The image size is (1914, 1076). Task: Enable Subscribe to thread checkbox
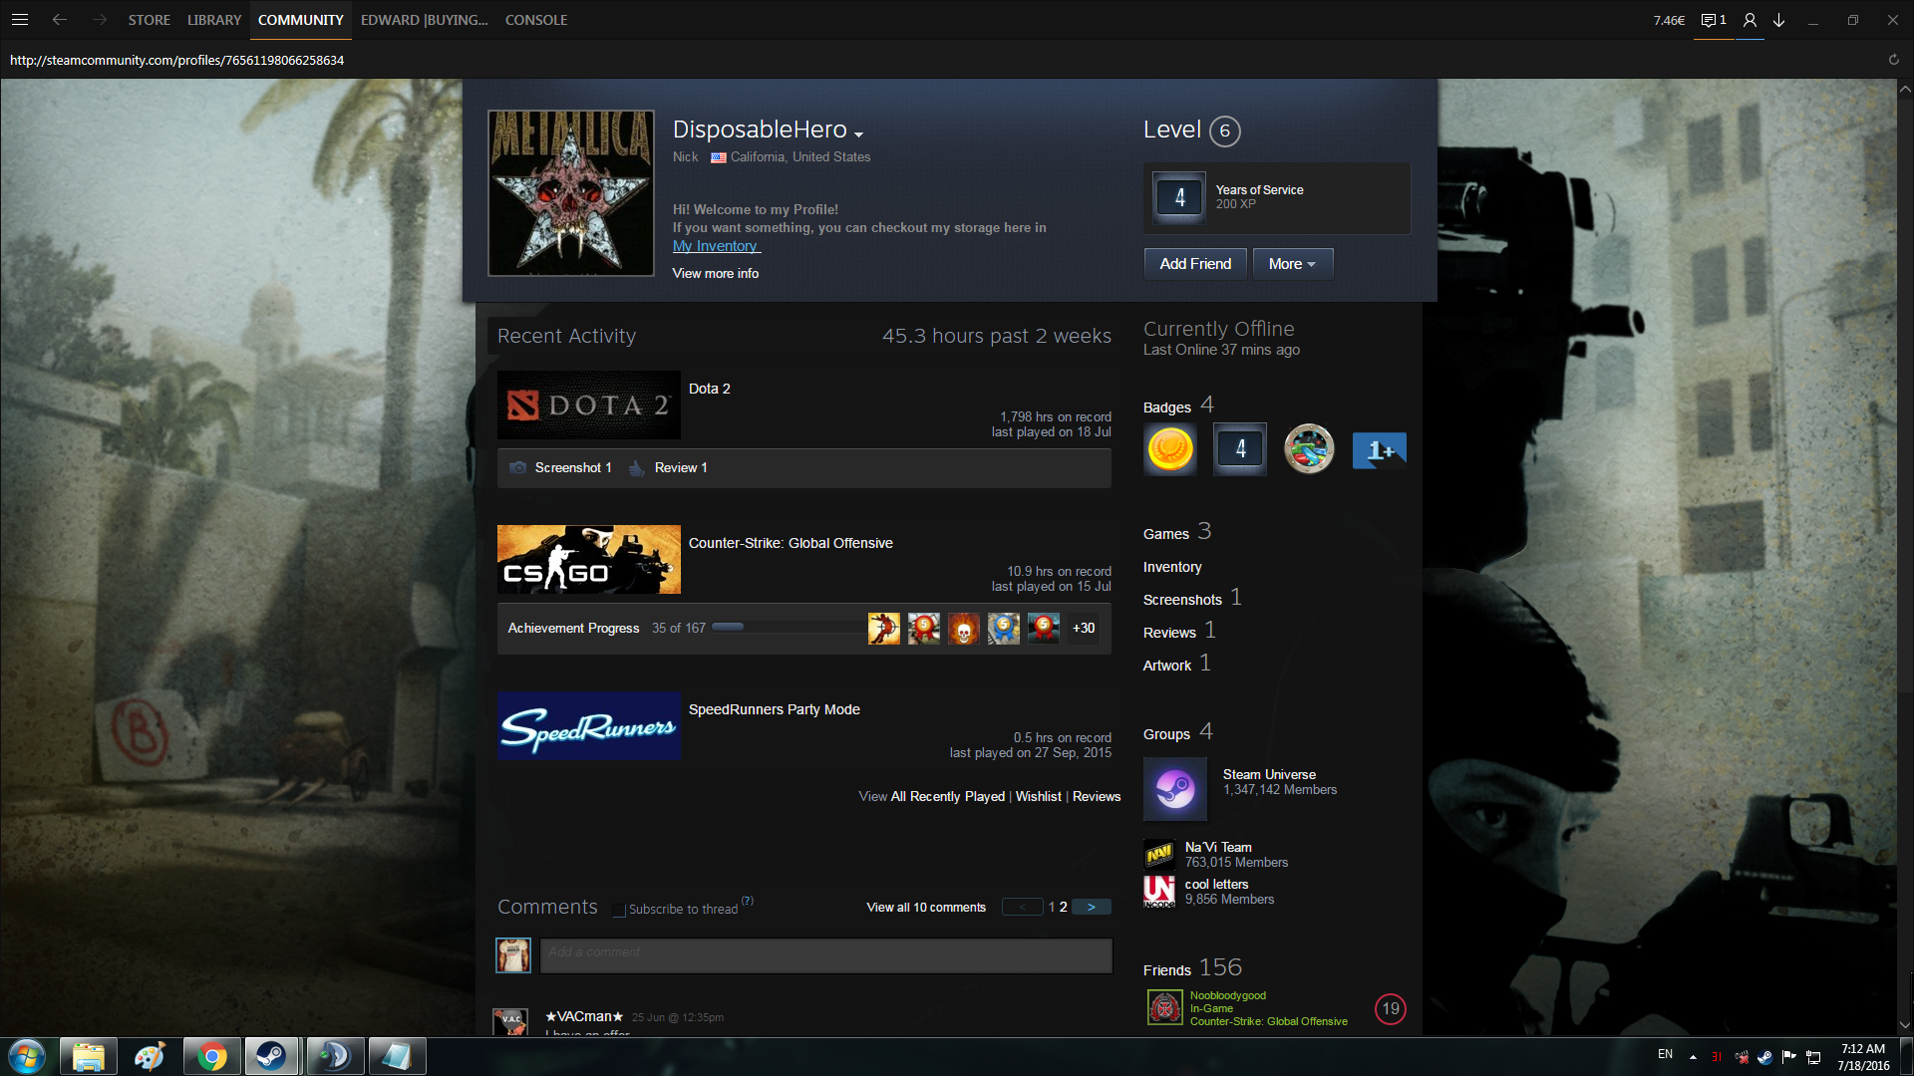619,910
